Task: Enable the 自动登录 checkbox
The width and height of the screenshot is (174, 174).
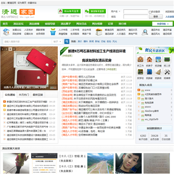Action: (x=150, y=12)
